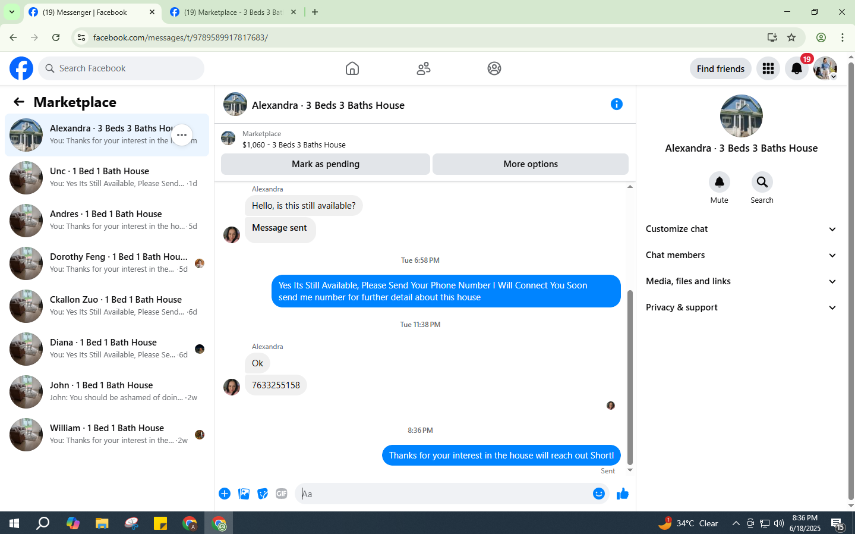The height and width of the screenshot is (534, 855).
Task: Open more actions with the blue plus icon
Action: (225, 494)
